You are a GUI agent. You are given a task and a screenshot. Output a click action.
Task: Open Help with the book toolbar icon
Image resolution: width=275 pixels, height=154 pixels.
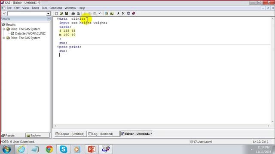coord(134,13)
